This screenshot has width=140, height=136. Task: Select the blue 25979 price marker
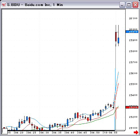point(132,32)
